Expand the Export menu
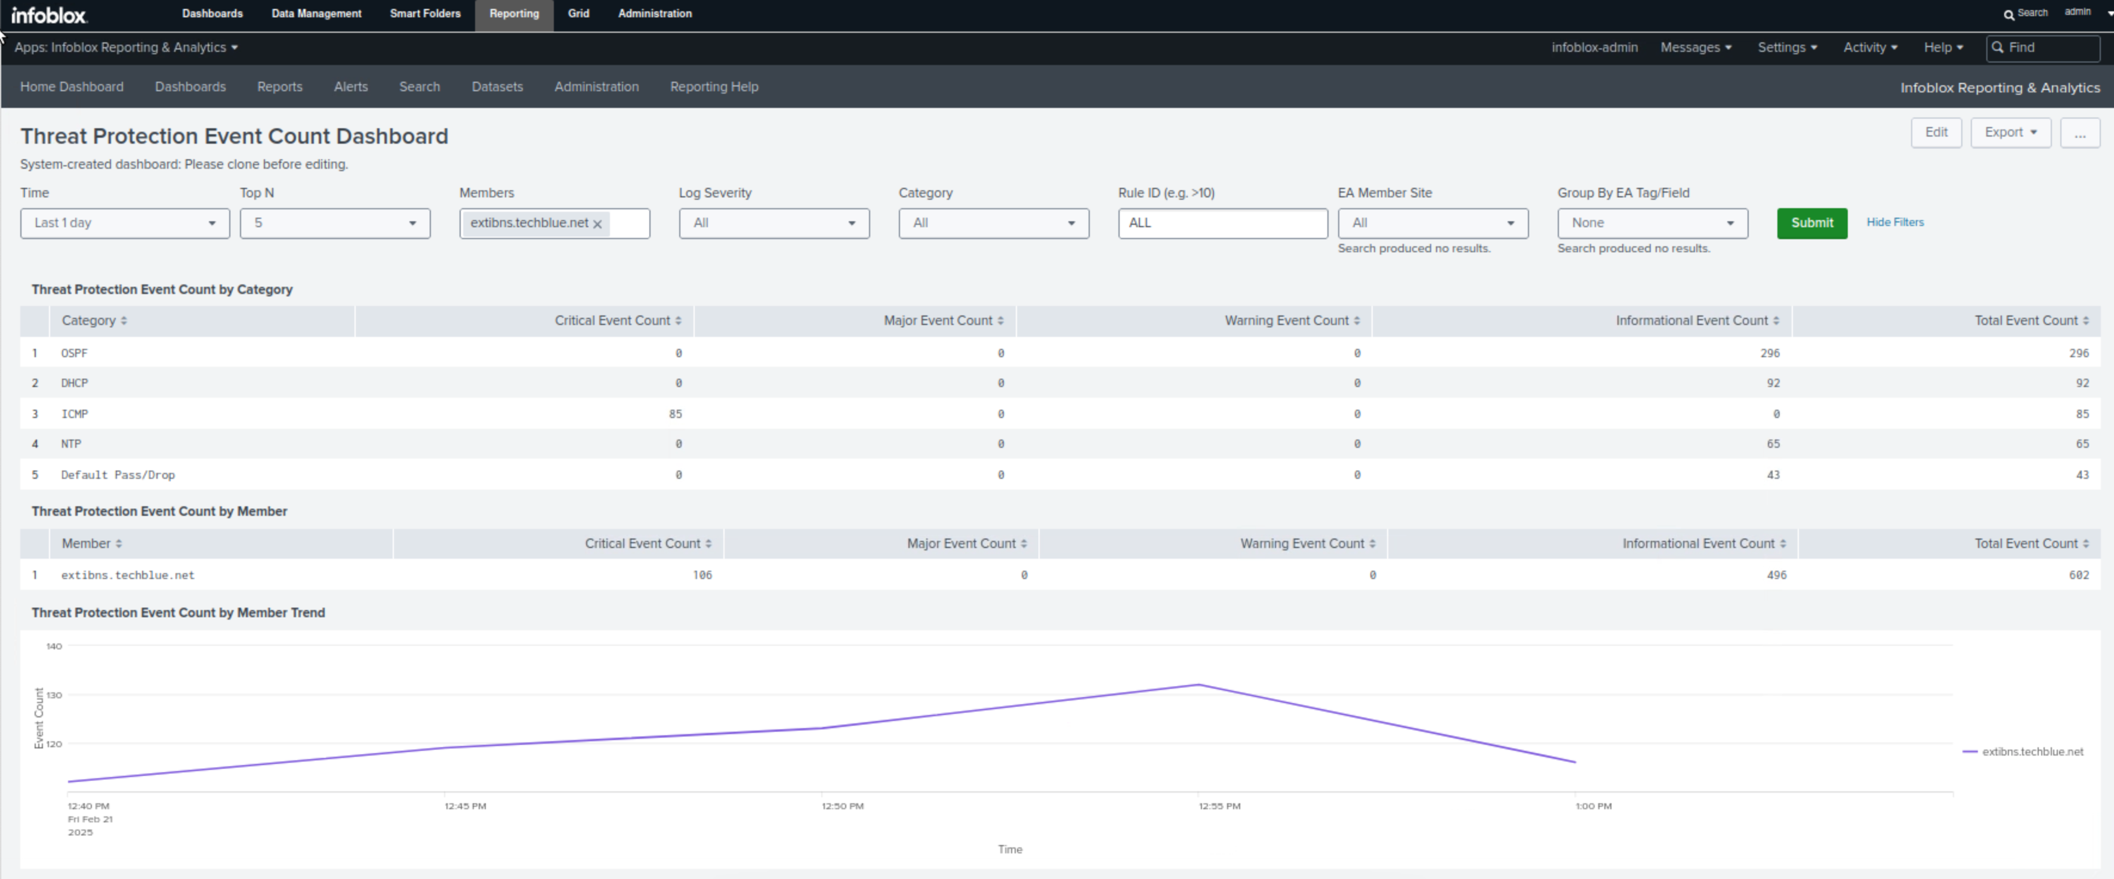The image size is (2114, 879). 2010,133
